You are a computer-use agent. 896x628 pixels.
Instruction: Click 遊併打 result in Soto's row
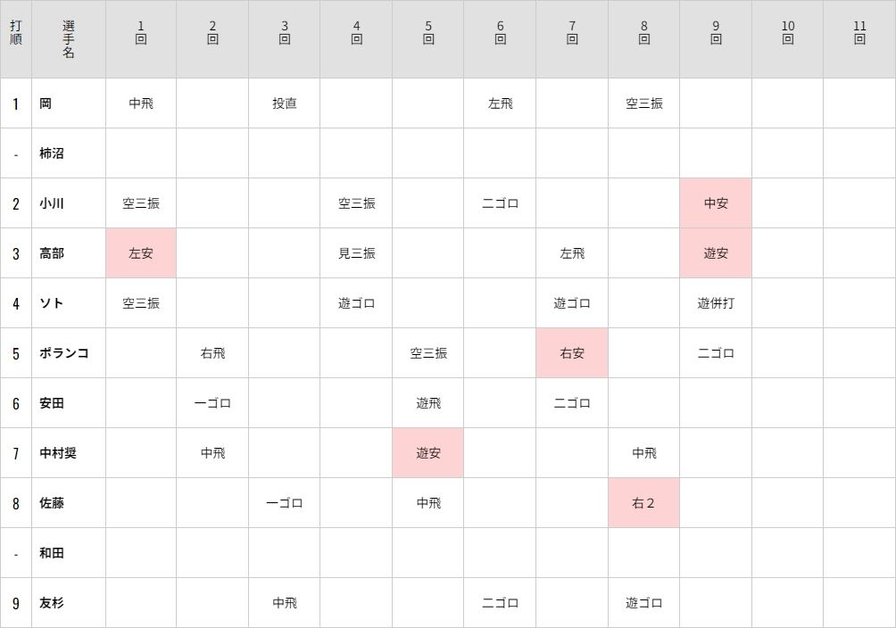pyautogui.click(x=716, y=303)
